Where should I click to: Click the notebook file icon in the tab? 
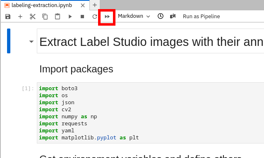(x=7, y=5)
